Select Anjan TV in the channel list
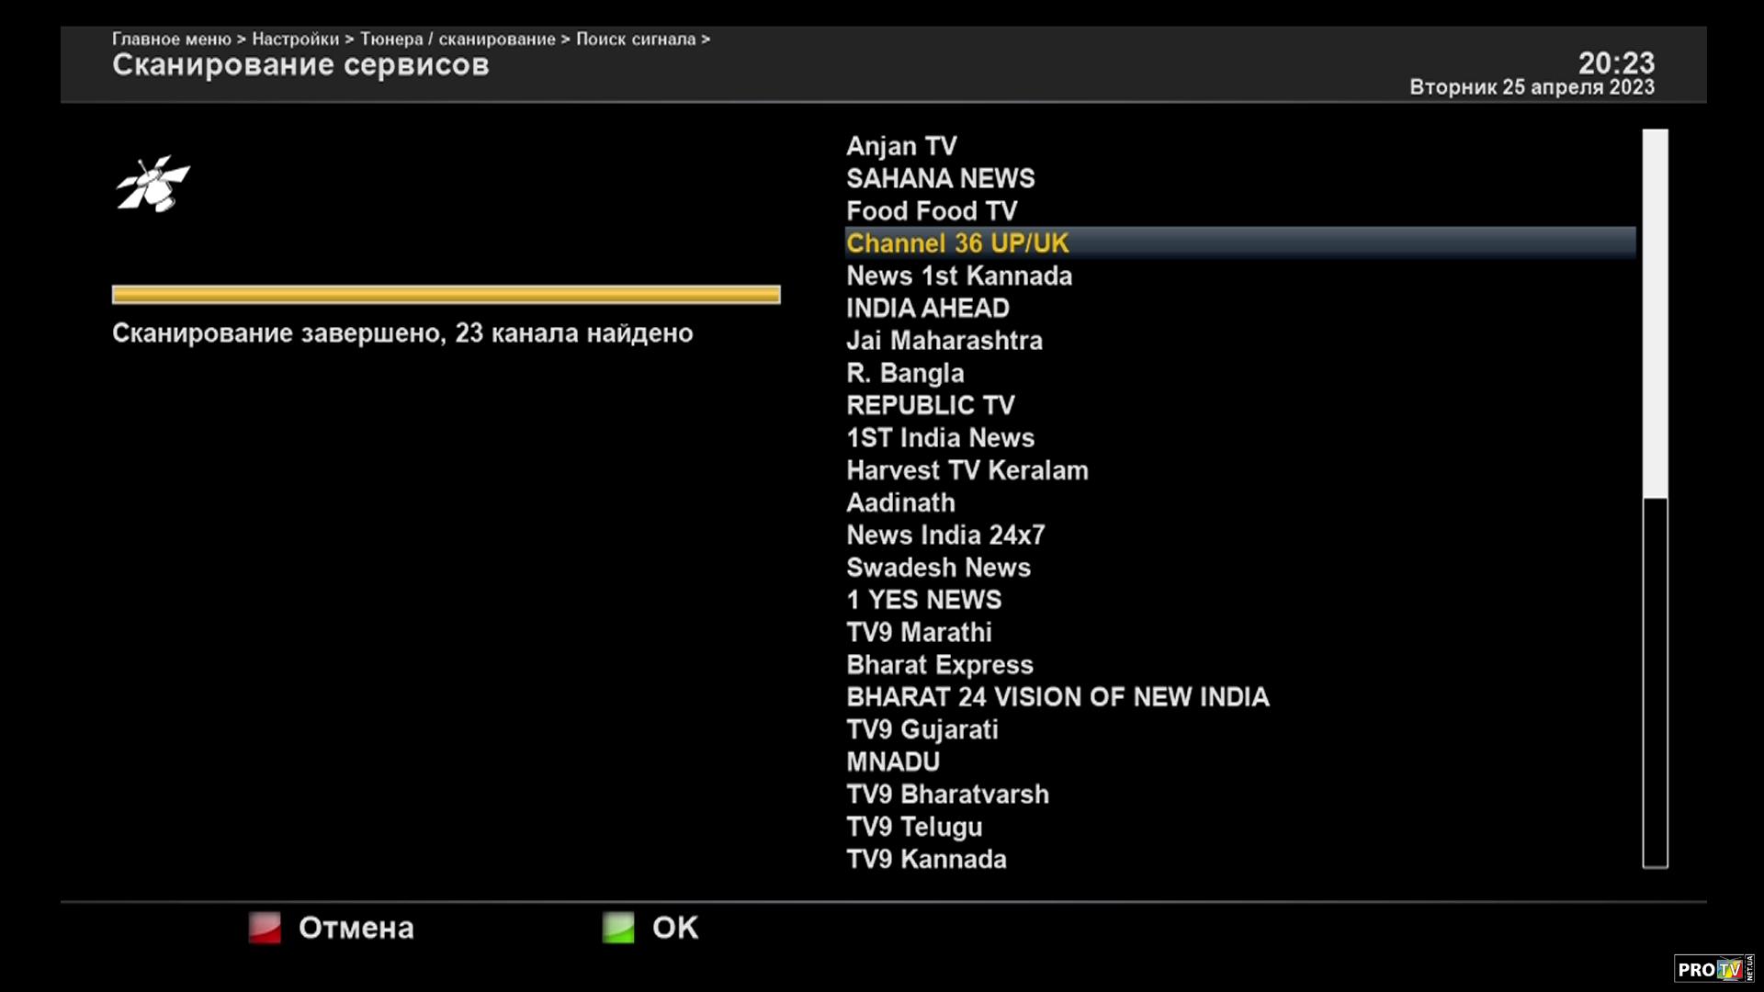This screenshot has width=1764, height=992. 901,146
